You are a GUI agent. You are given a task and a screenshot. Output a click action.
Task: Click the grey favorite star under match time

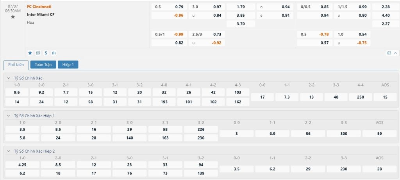coord(13,17)
